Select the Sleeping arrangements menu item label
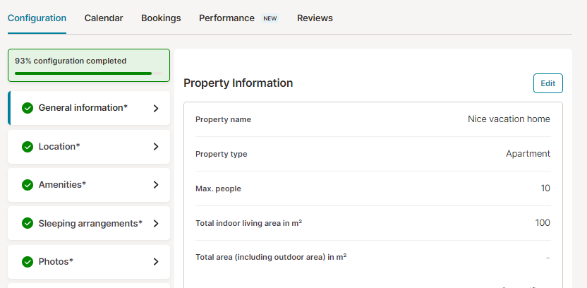Viewport: 587px width, 288px height. 90,224
